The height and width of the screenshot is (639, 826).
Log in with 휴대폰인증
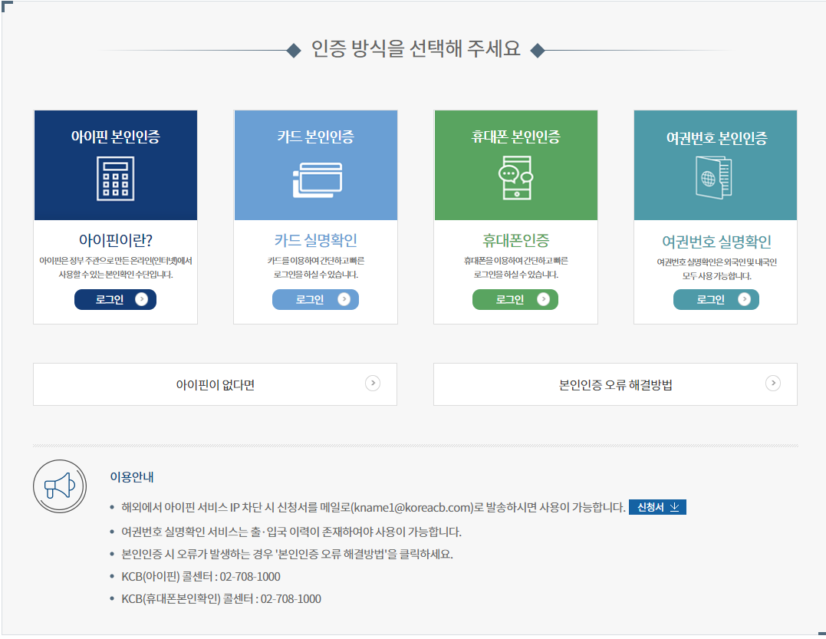515,299
